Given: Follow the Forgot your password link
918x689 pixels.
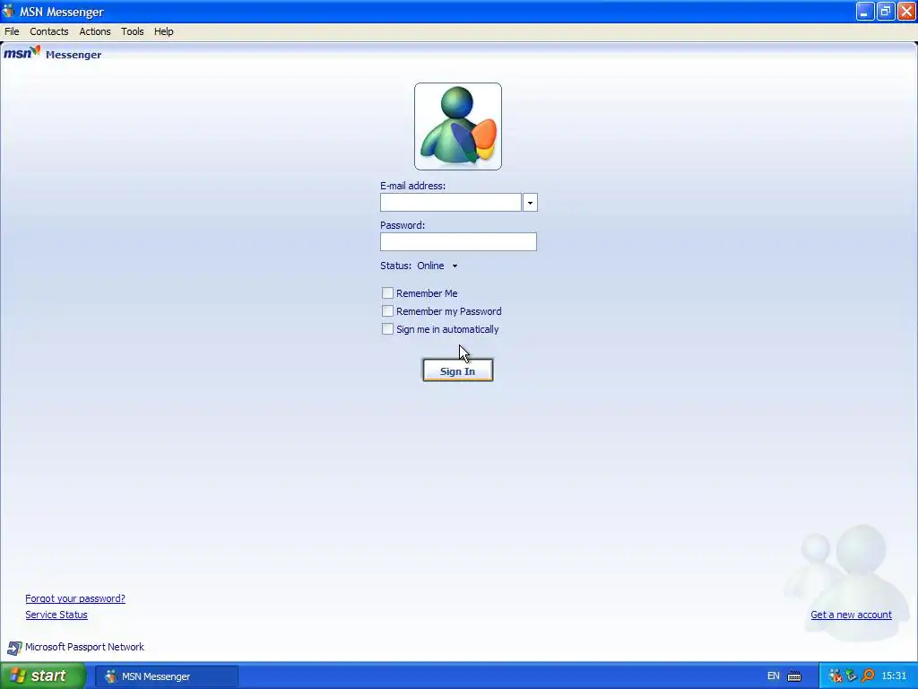Looking at the screenshot, I should coord(75,598).
